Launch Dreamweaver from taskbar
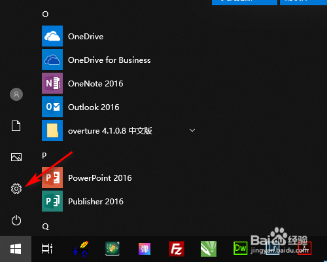The width and height of the screenshot is (327, 262). click(241, 248)
